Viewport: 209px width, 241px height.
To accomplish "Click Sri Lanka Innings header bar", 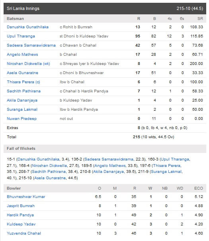I will pyautogui.click(x=105, y=8).
